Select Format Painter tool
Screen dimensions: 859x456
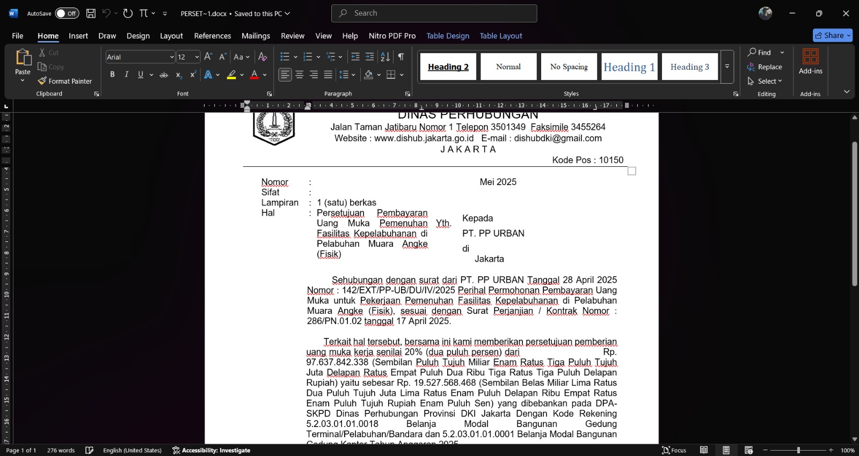point(65,81)
